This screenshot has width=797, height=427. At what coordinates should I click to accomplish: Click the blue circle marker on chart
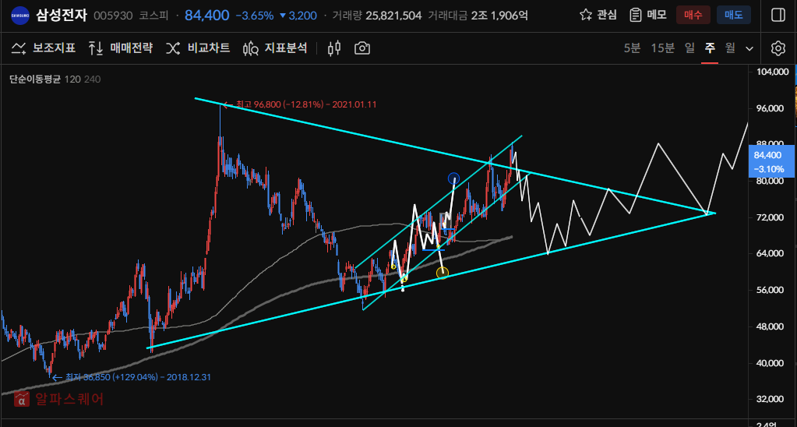(x=454, y=178)
